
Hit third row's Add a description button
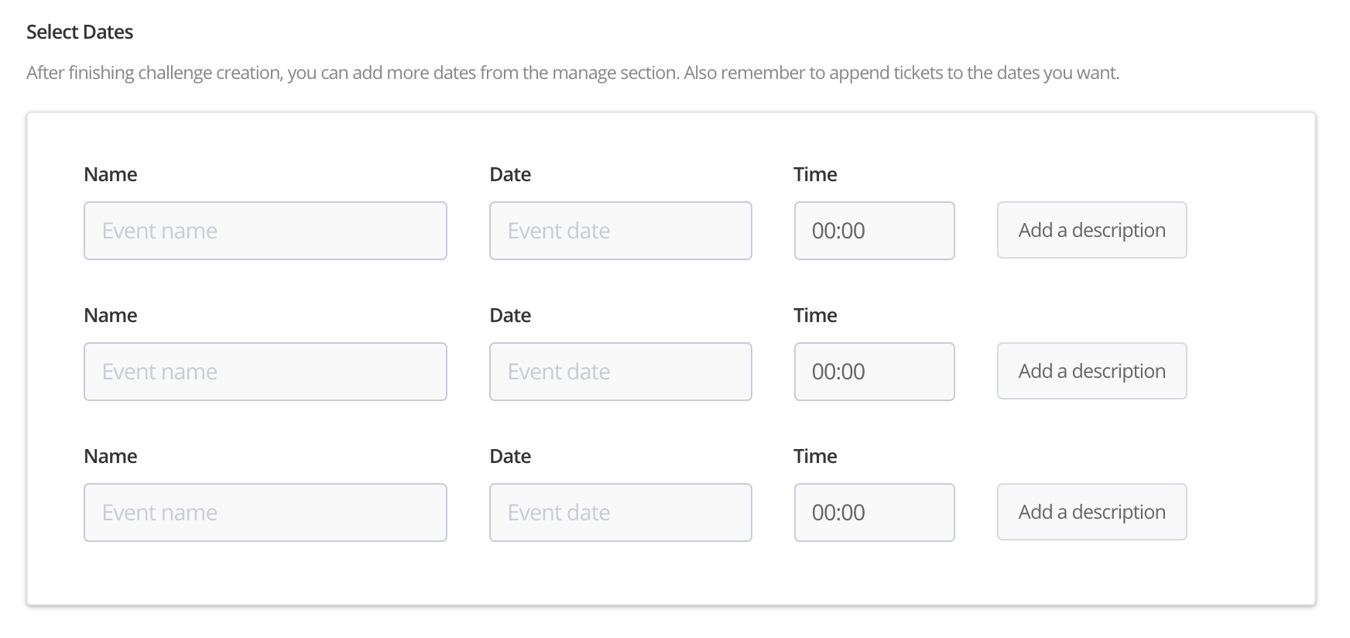[1091, 512]
